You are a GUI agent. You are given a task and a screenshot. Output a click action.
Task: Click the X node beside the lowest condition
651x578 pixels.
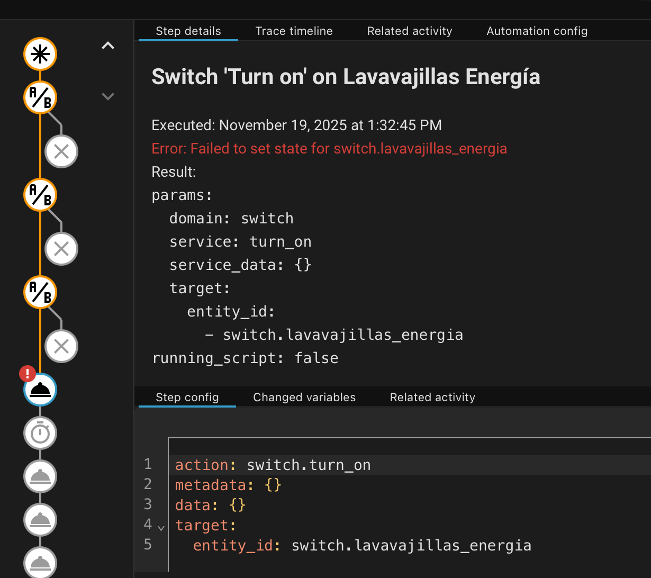pyautogui.click(x=61, y=346)
